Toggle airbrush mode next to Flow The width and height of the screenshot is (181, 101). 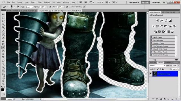click(67, 7)
